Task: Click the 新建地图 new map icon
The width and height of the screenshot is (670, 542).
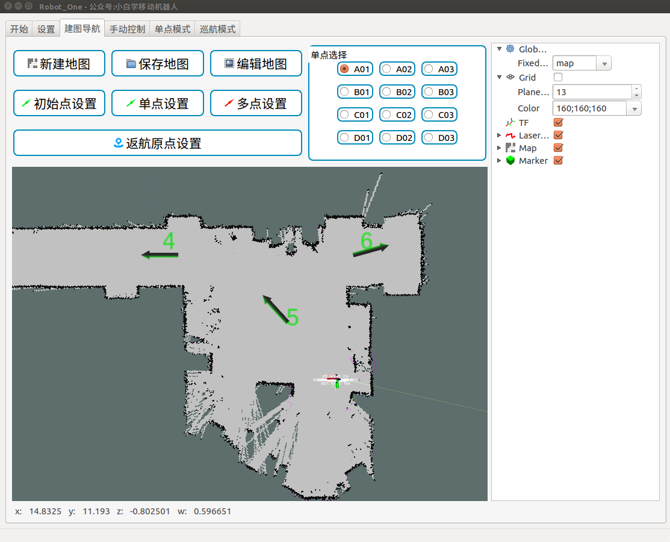Action: click(33, 64)
